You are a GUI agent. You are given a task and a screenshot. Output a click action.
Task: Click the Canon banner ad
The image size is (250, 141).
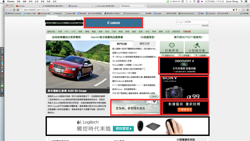click(113, 23)
